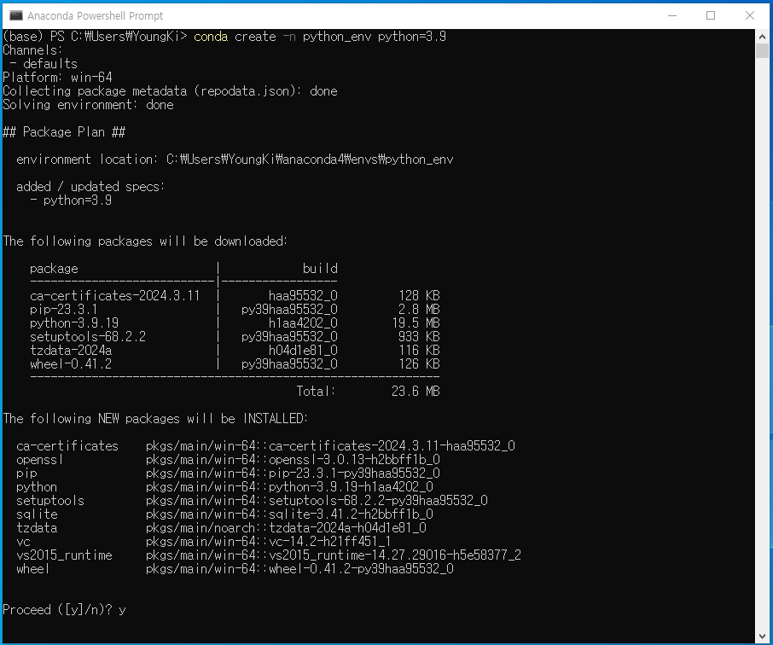Click the vertical scrollbar thumb

point(762,51)
